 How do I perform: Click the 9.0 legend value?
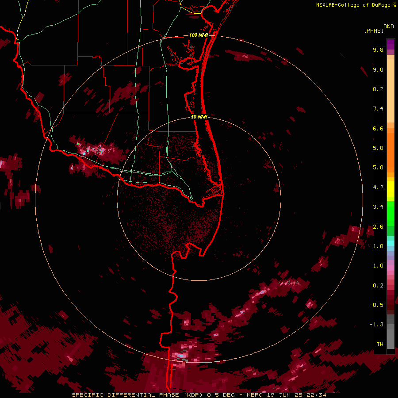[x=378, y=69]
